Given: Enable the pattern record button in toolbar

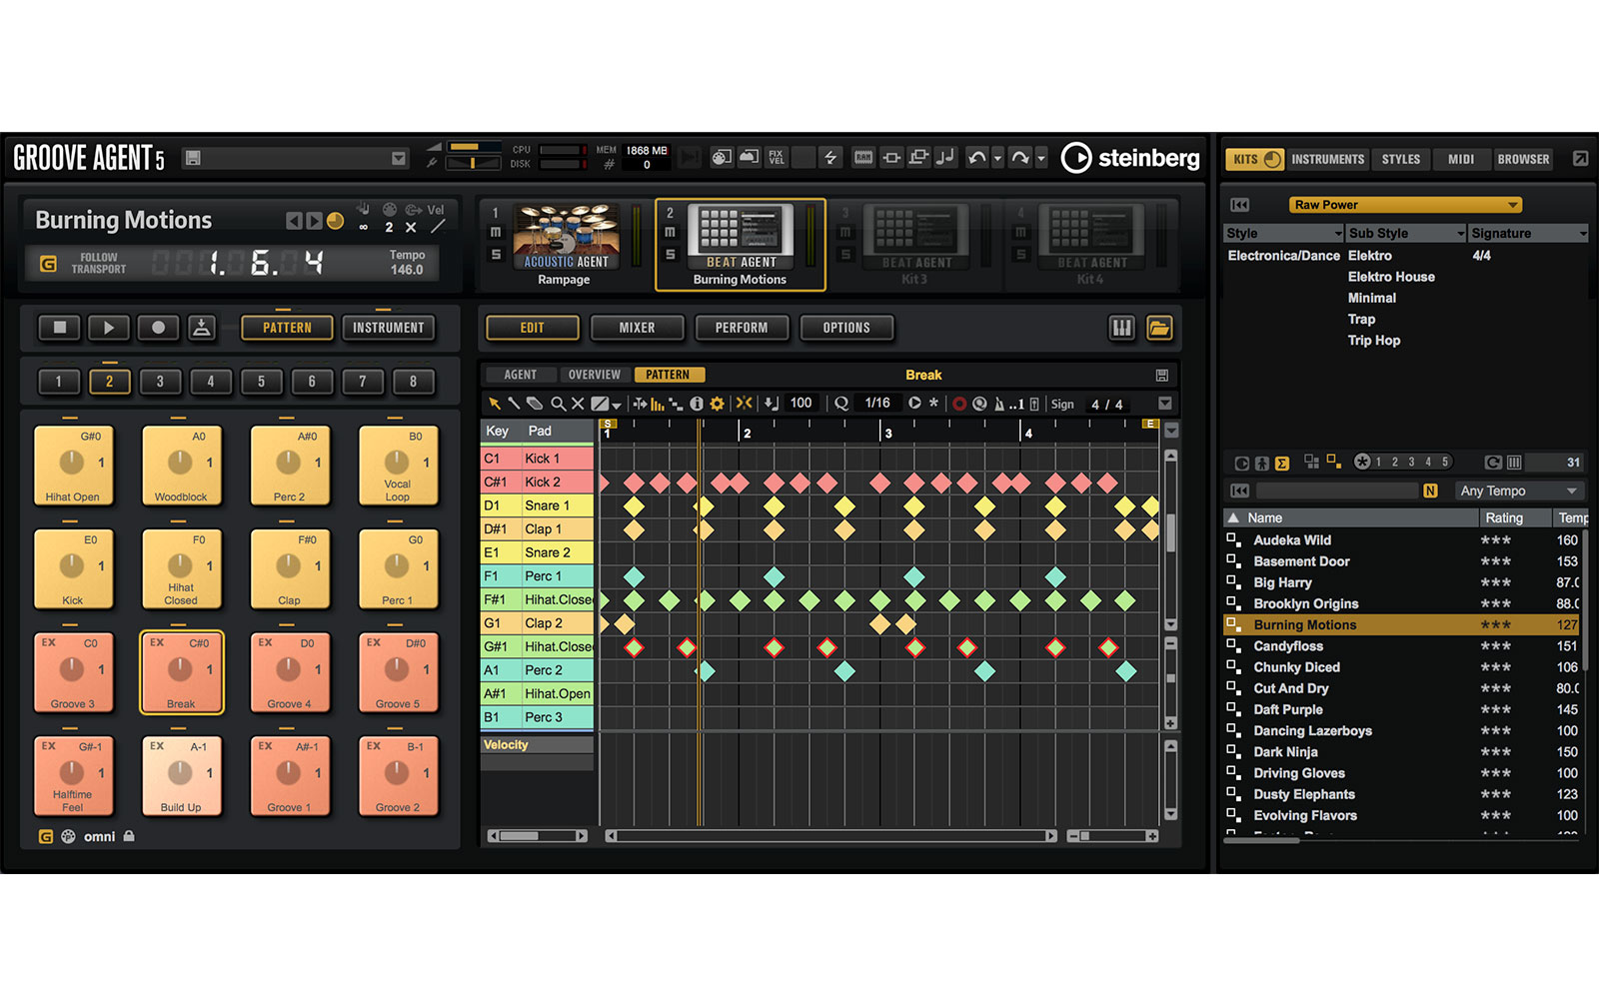Looking at the screenshot, I should click(x=959, y=404).
